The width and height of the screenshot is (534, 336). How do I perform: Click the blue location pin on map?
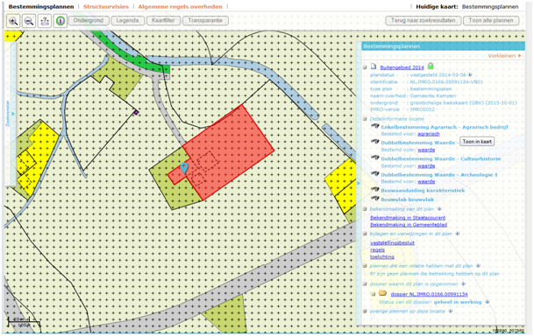[x=184, y=168]
